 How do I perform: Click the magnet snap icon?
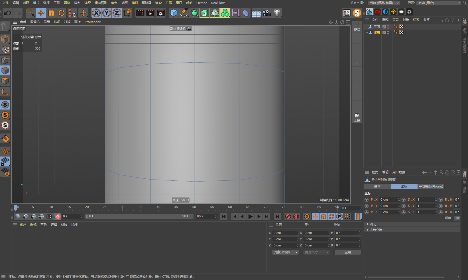click(x=5, y=139)
